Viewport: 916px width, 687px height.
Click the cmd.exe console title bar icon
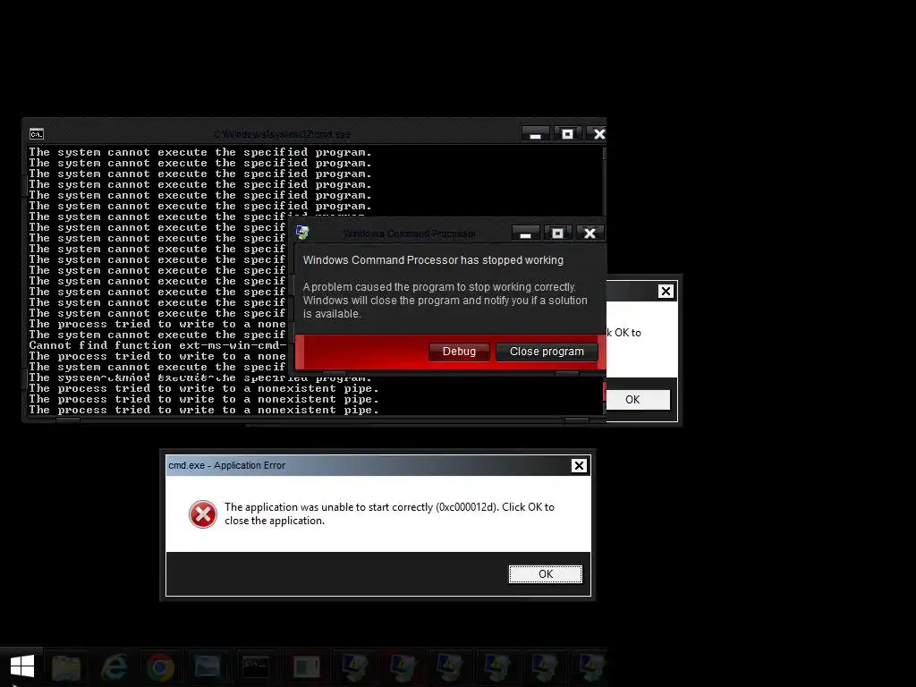pos(36,134)
